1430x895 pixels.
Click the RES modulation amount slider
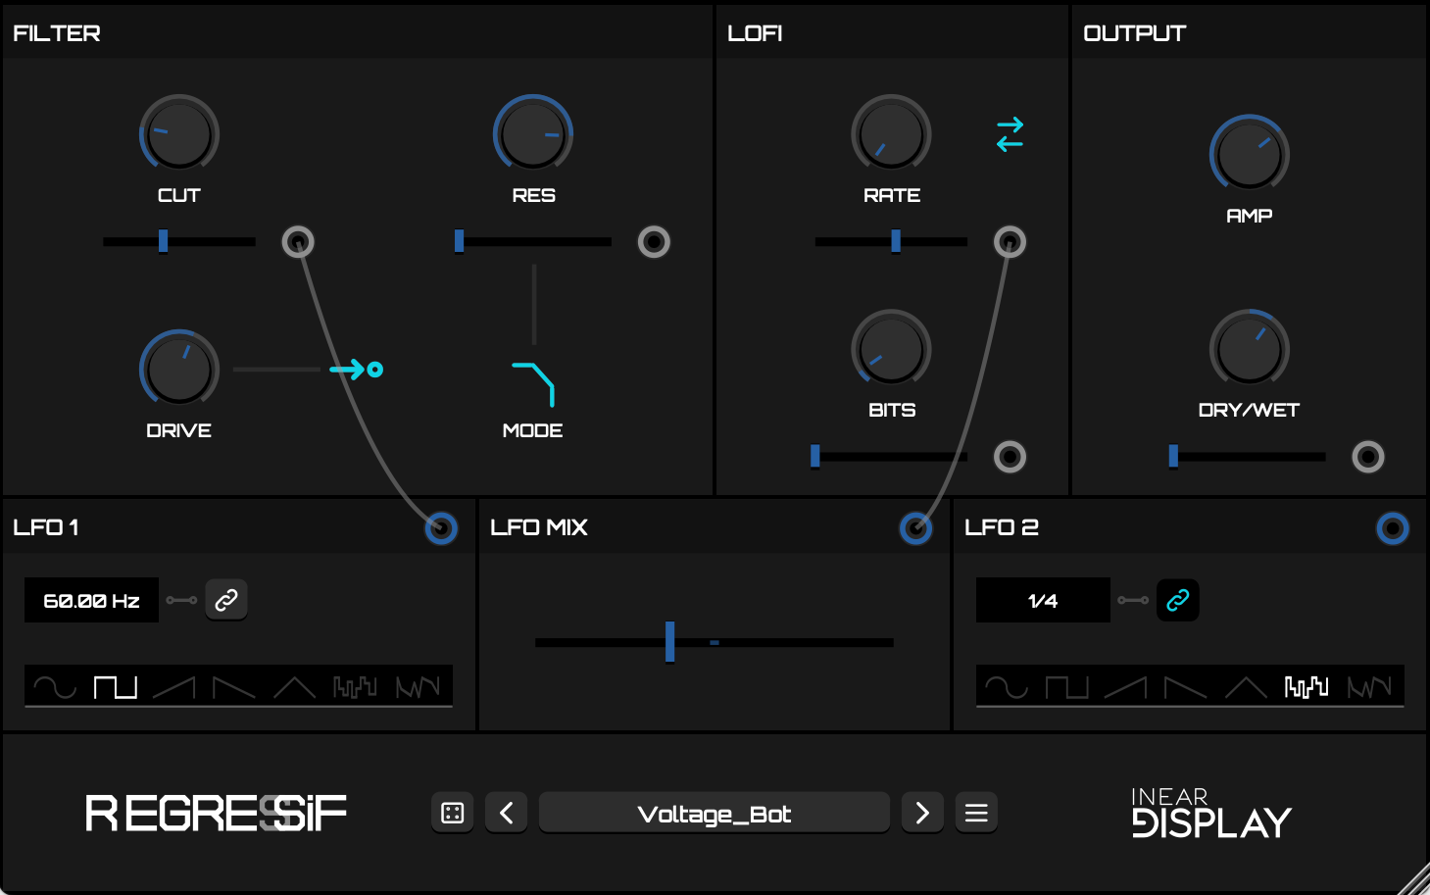point(533,241)
